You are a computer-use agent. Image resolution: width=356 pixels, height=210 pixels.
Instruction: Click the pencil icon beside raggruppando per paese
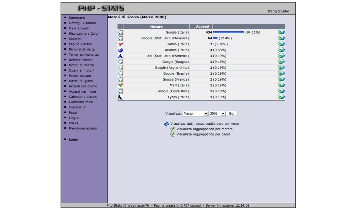tap(172, 134)
